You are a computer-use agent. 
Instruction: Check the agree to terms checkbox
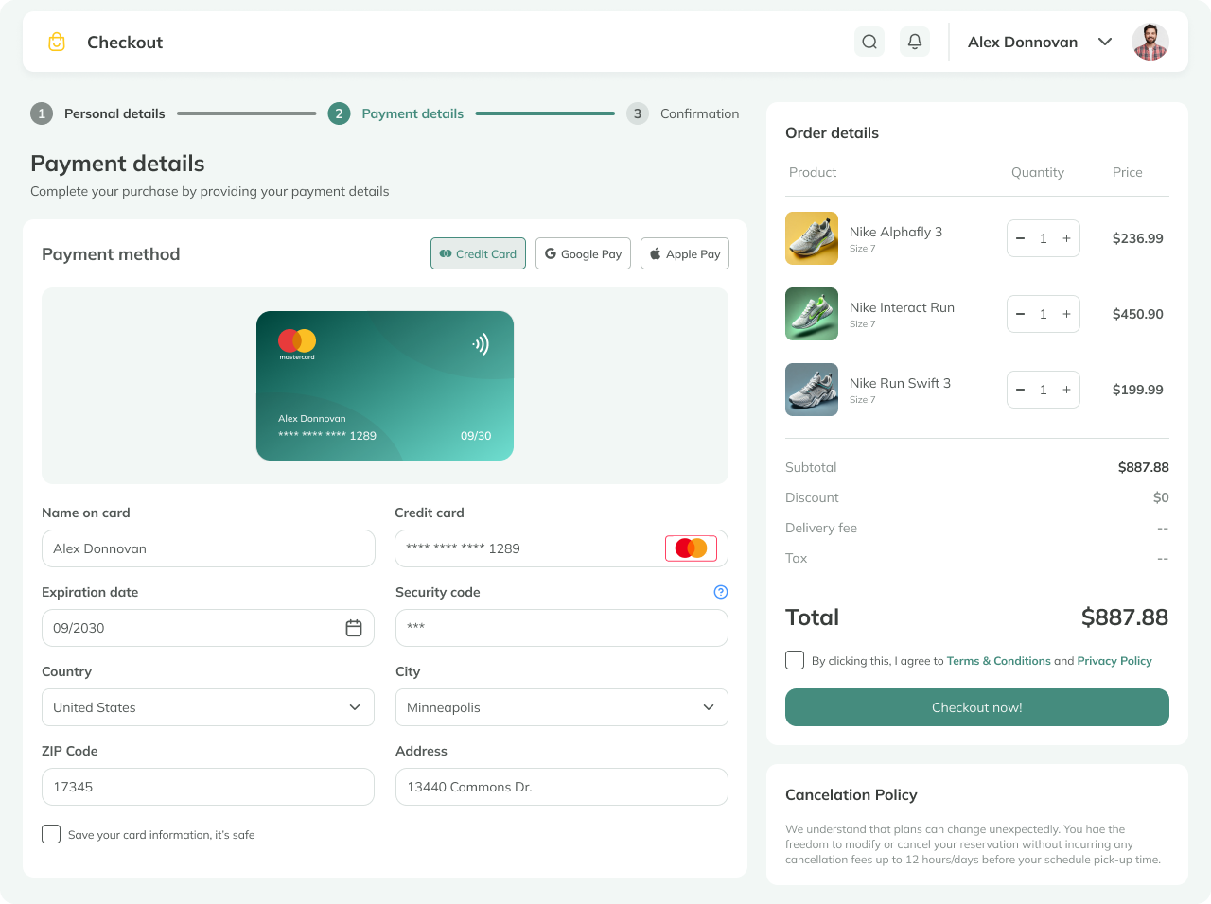795,660
